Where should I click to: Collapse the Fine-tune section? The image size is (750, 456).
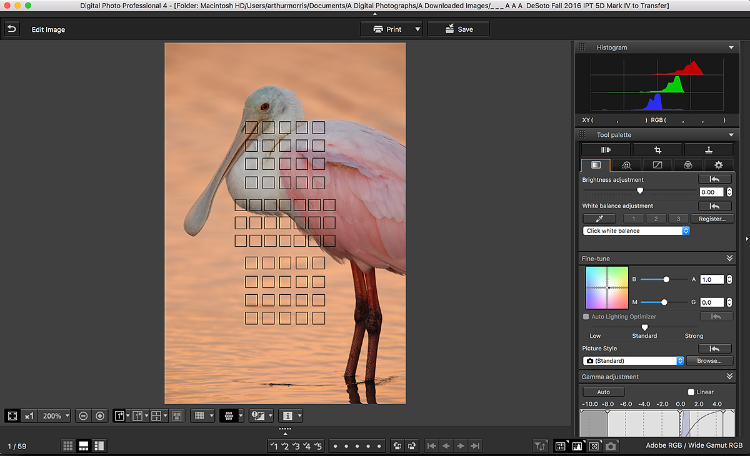click(729, 259)
